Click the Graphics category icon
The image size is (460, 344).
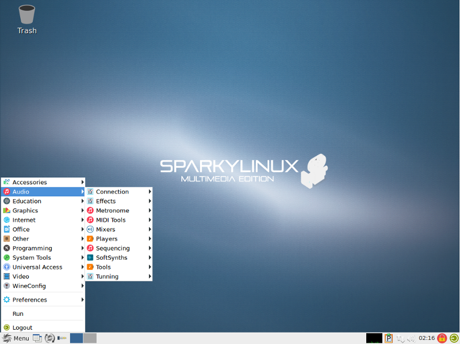pos(6,210)
